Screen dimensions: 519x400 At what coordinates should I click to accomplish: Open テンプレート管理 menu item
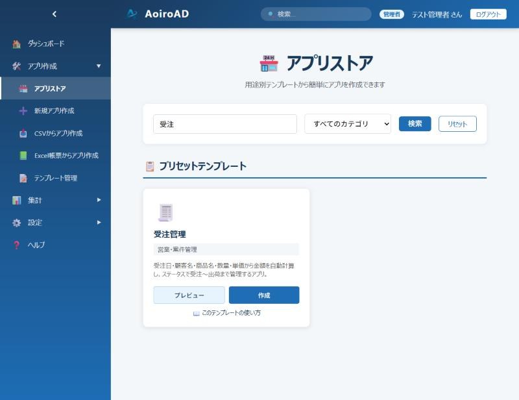point(55,178)
